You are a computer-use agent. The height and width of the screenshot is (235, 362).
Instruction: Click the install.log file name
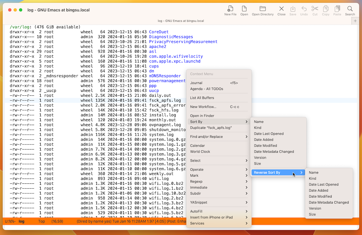[x=163, y=115]
